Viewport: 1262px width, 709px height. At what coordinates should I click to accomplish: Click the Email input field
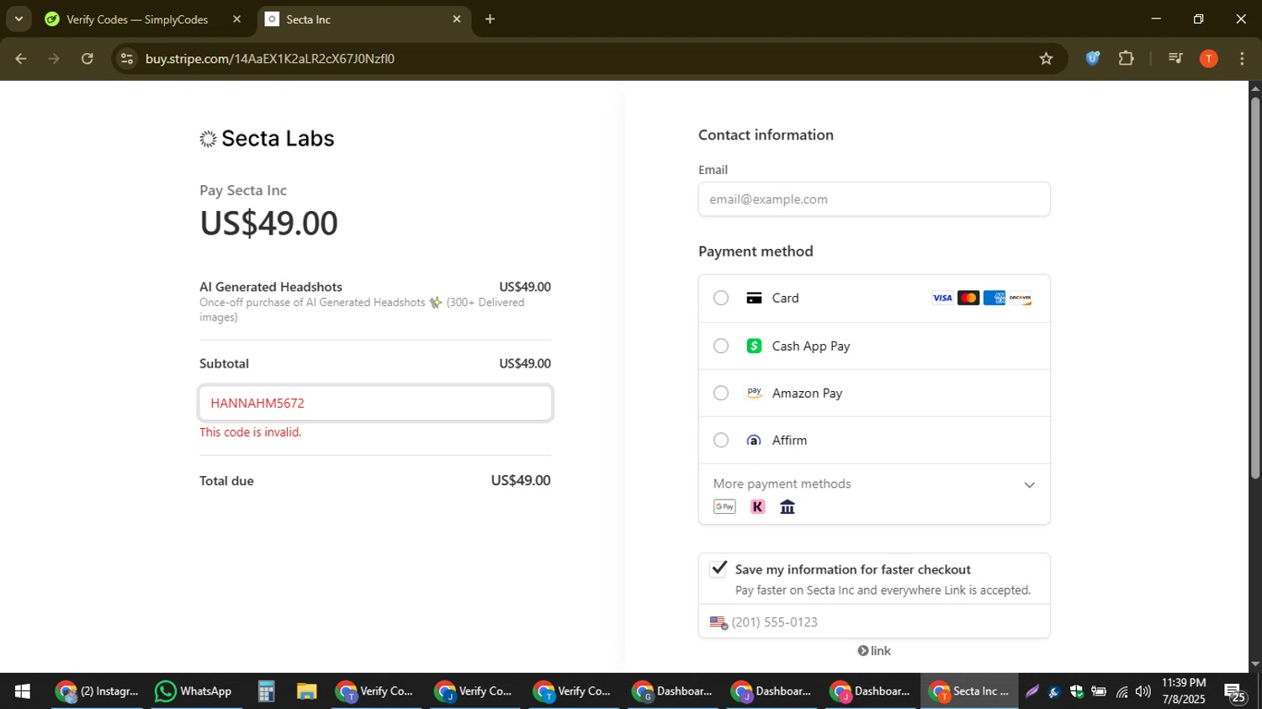click(x=874, y=199)
